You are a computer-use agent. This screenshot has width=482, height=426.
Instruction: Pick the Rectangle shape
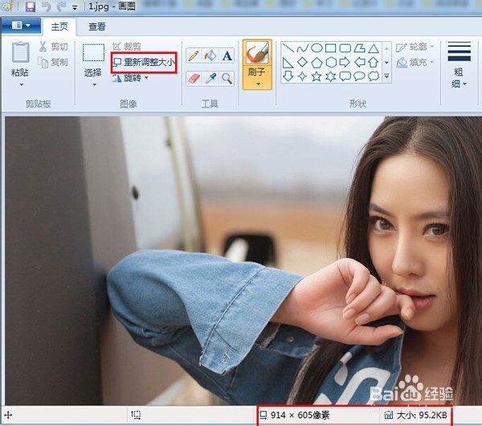(330, 48)
